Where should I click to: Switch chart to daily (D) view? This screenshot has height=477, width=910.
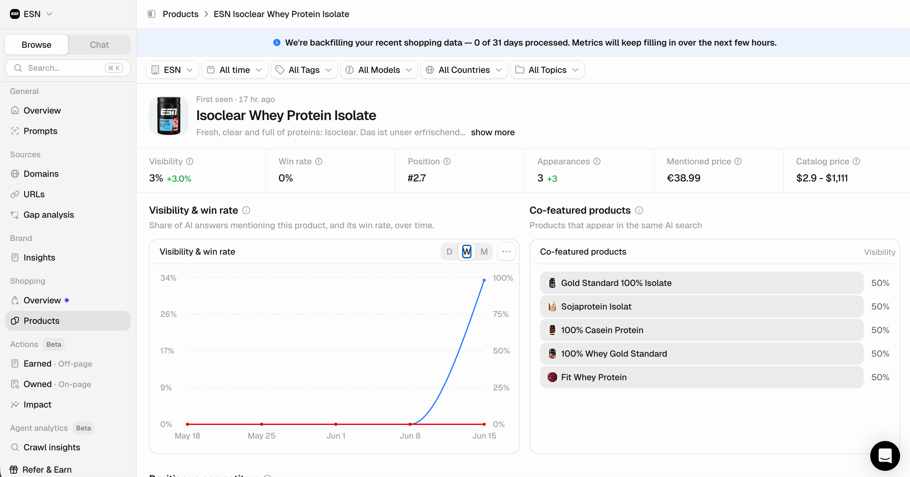coord(449,252)
